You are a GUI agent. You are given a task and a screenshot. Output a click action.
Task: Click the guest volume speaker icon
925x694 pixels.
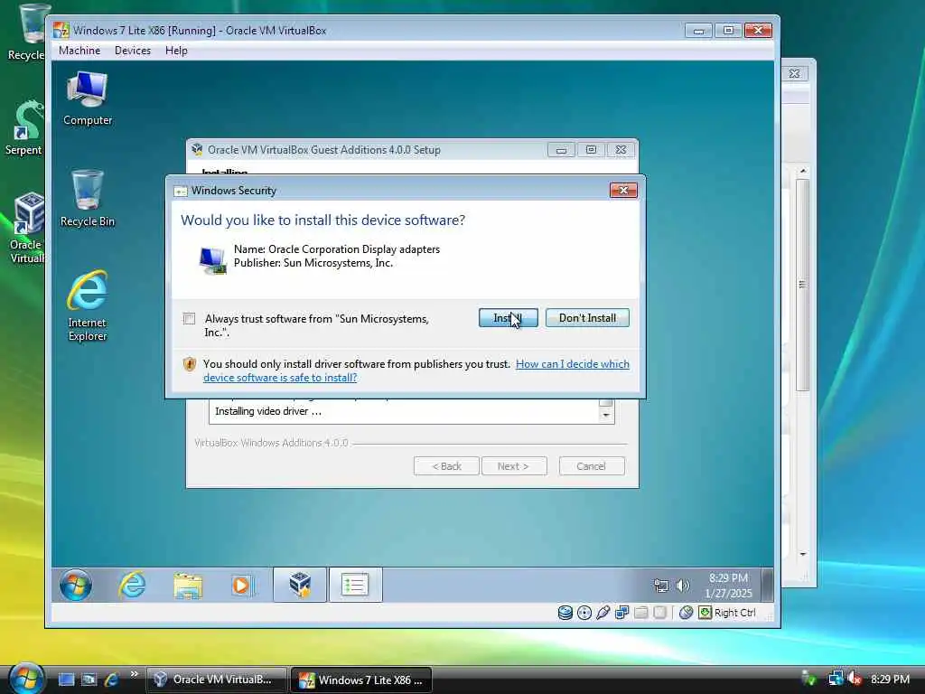pyautogui.click(x=683, y=586)
